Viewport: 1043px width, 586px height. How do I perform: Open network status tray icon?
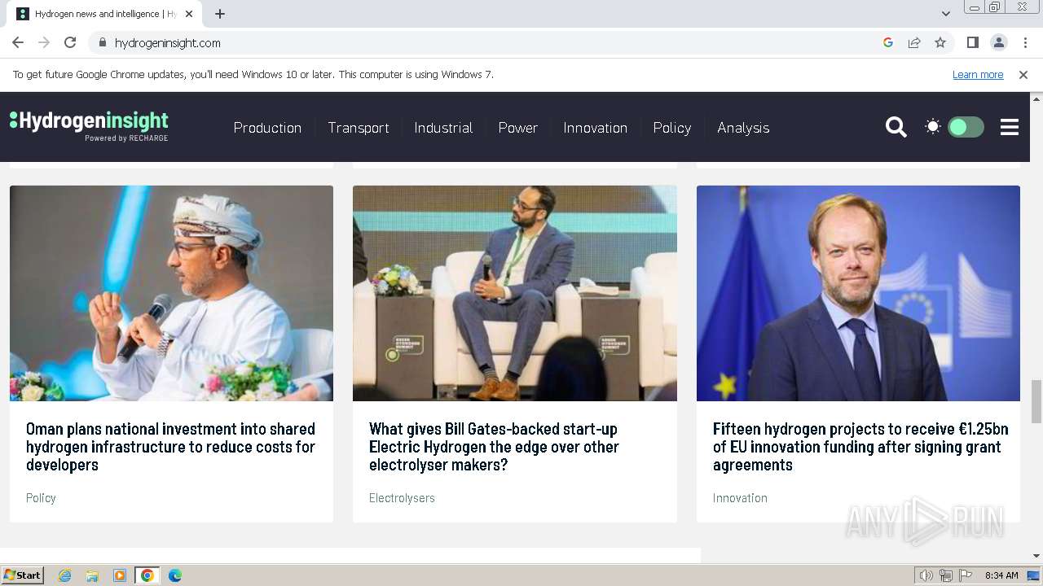[946, 575]
